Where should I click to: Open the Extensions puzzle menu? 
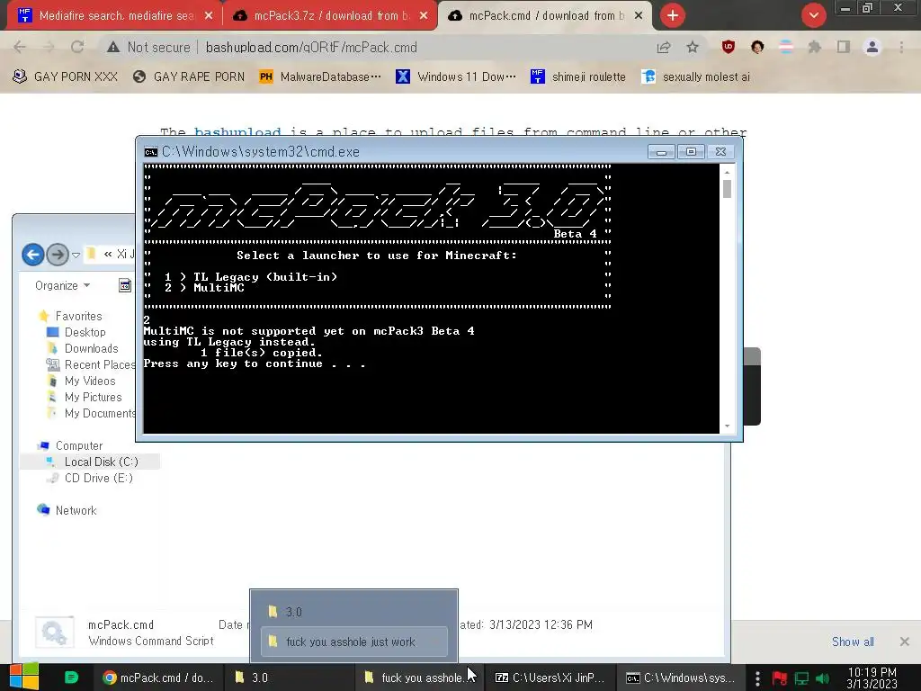(x=814, y=47)
